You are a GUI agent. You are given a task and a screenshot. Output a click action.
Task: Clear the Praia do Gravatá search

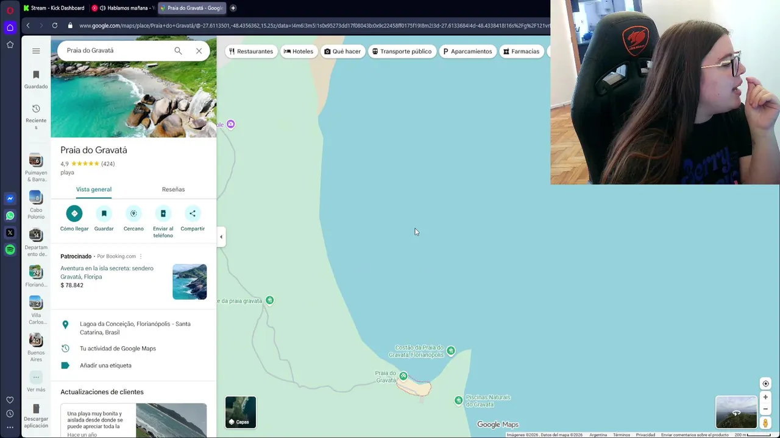click(199, 50)
